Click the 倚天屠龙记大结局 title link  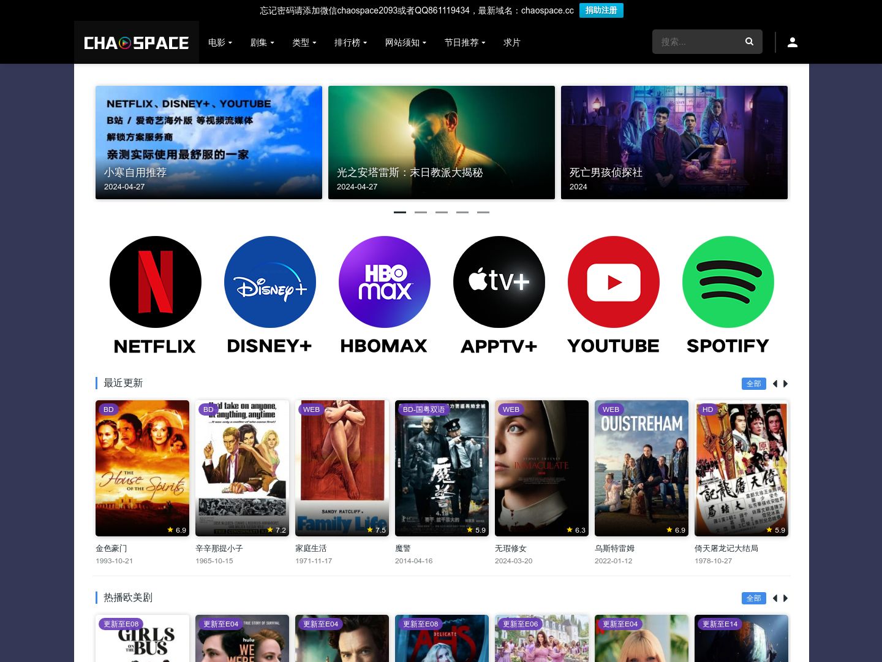726,549
